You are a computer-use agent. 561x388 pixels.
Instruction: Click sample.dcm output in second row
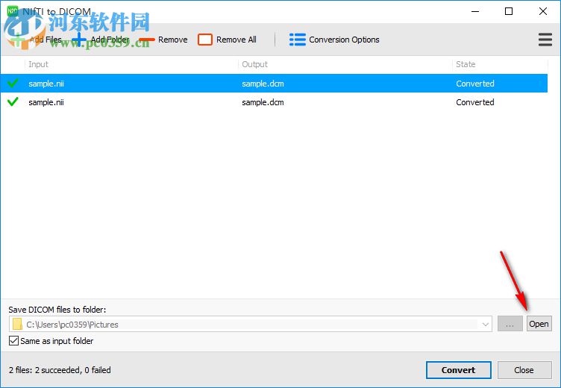pos(263,102)
